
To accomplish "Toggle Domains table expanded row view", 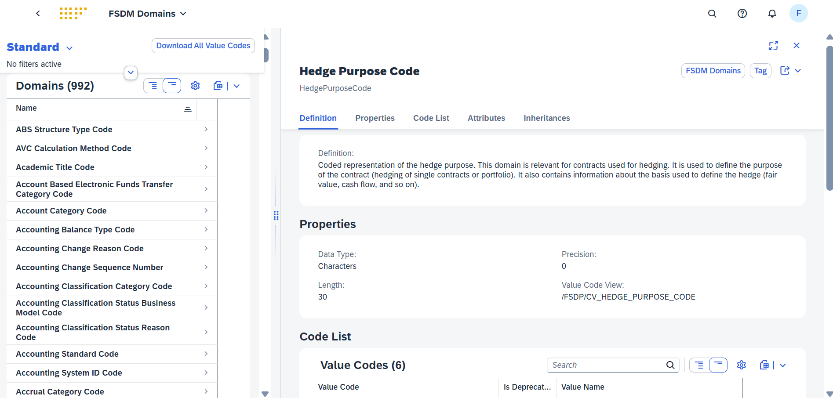I will coord(153,86).
